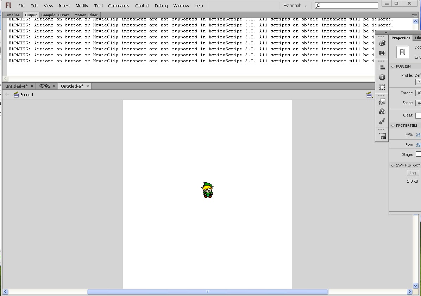The width and height of the screenshot is (421, 296).
Task: Click the Output panel scroll up arrow
Action: point(415,21)
